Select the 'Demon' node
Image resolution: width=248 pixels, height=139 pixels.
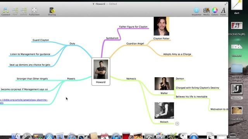coord(180,79)
